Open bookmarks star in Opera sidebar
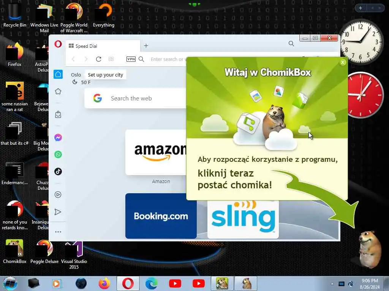Viewport: 389px width, 291px height. pos(58,92)
